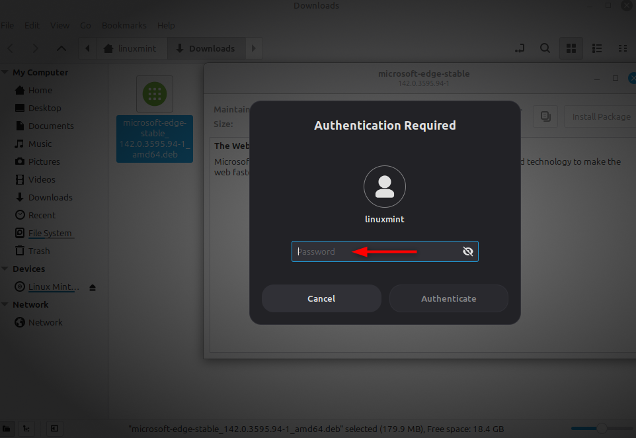Toggle password visibility with the eye icon

coord(468,251)
